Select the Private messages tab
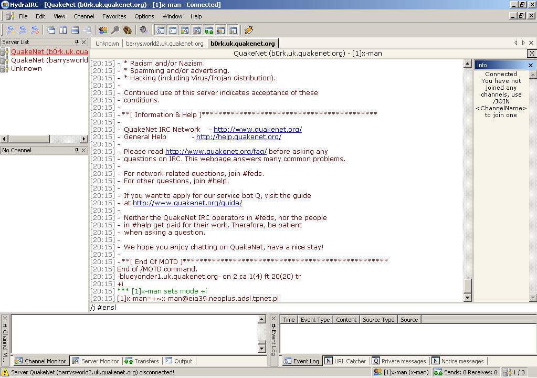Screen dimensions: 537x378 [399, 361]
